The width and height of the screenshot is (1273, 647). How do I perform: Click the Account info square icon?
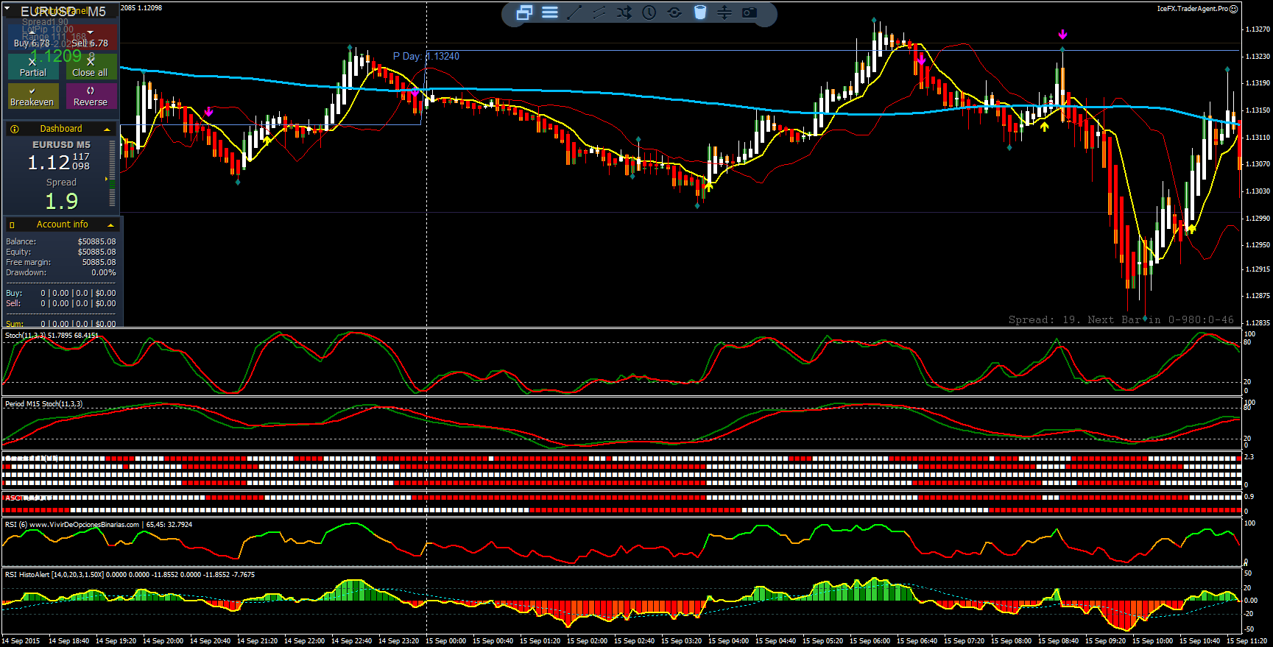[x=13, y=225]
